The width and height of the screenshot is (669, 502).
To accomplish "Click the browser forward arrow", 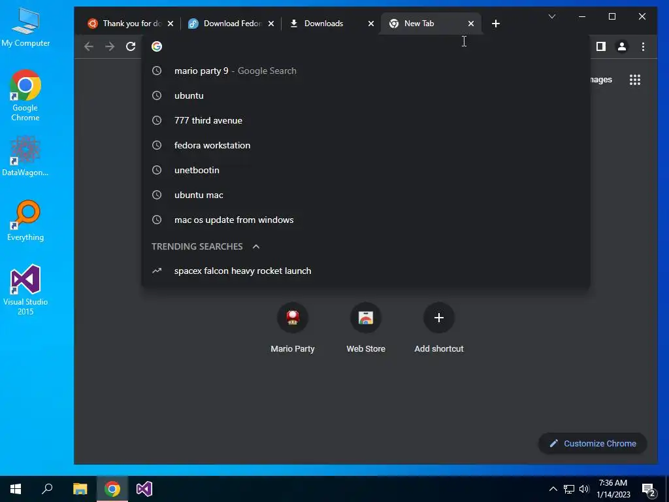I will coord(110,46).
